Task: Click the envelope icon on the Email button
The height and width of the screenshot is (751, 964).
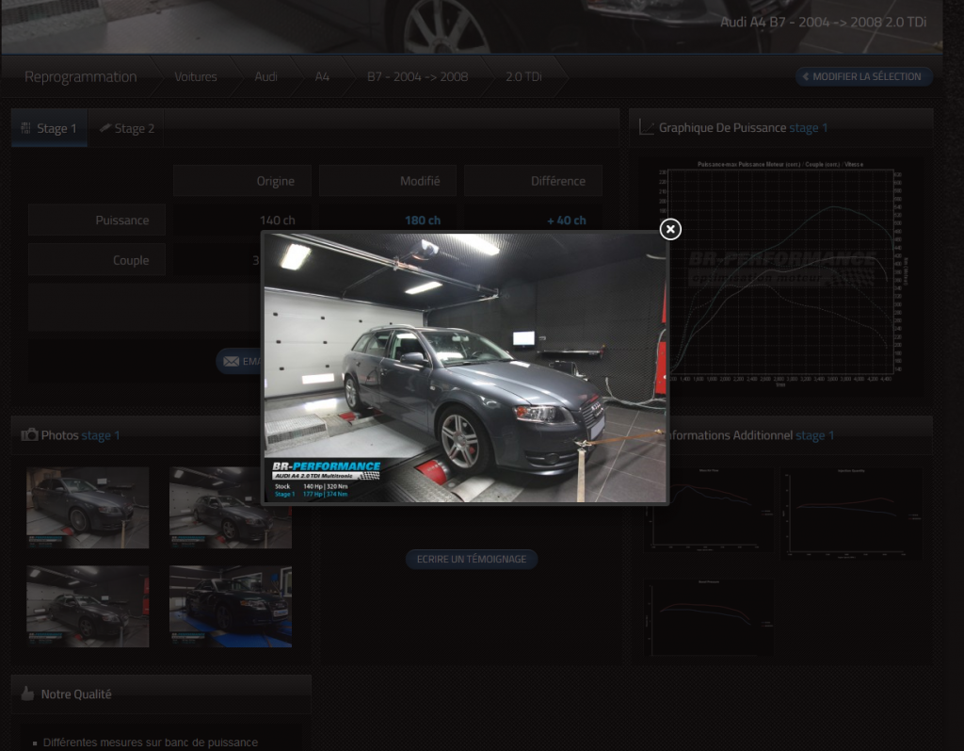Action: click(x=230, y=361)
